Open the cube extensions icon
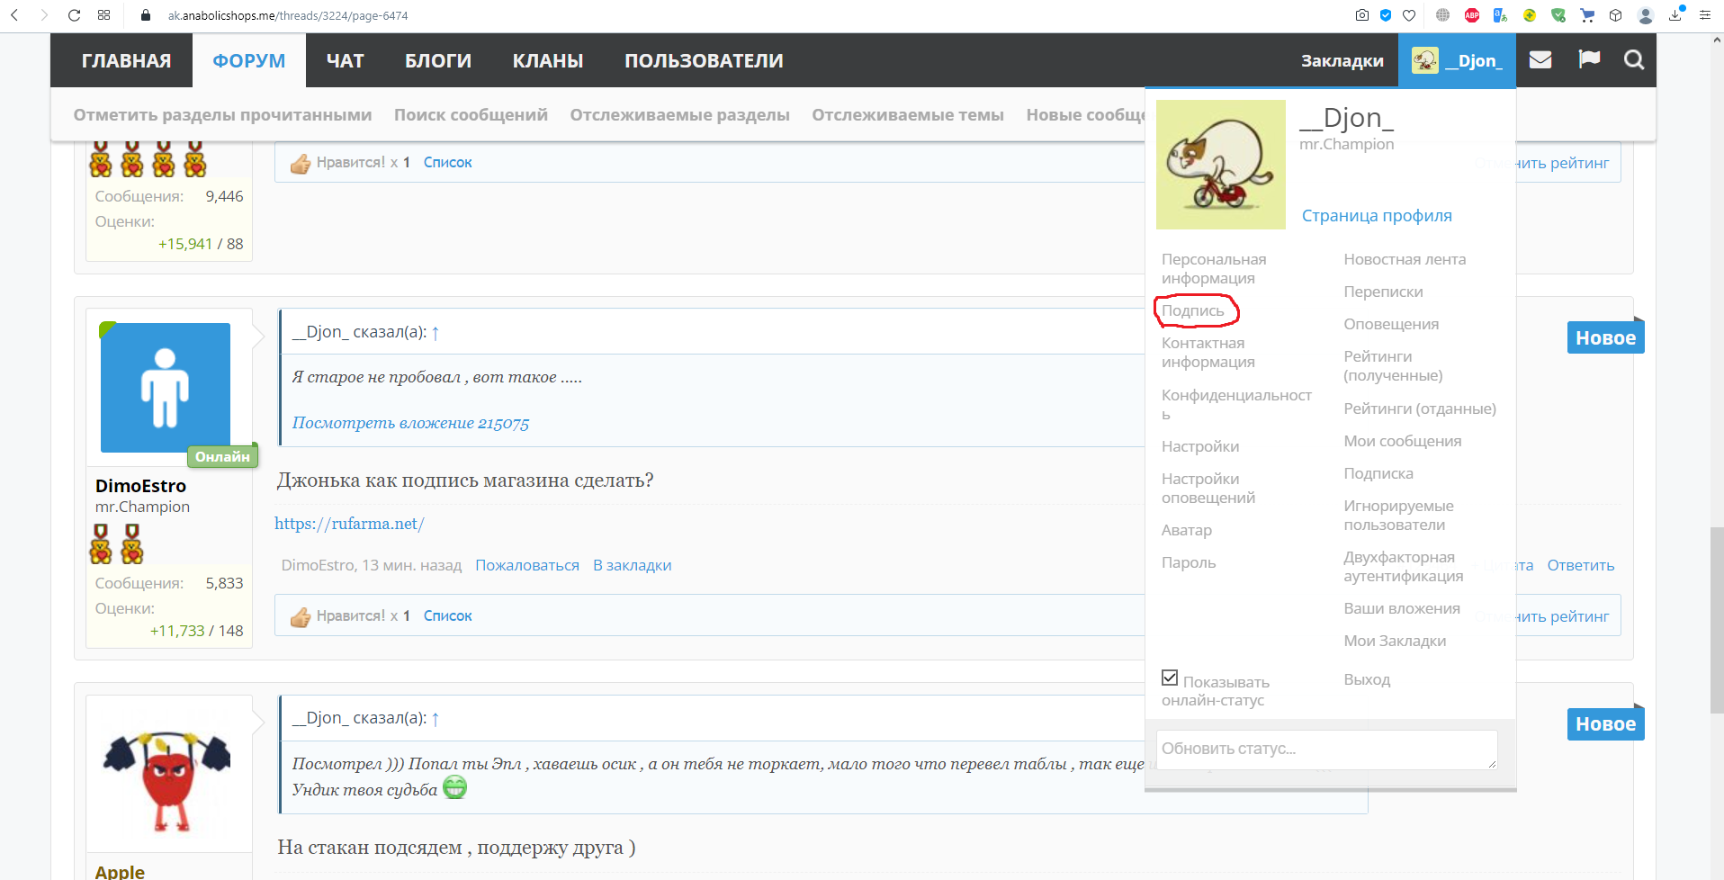The height and width of the screenshot is (880, 1724). click(x=1616, y=15)
